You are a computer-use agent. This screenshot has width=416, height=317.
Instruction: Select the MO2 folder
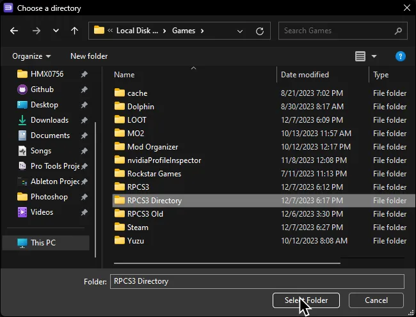[x=264, y=134]
